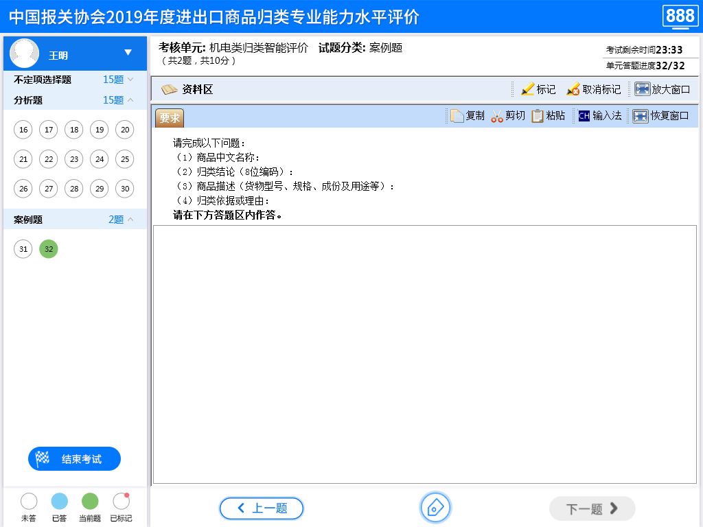Click the 已答 blue legend circle
This screenshot has height=527, width=703.
tap(59, 501)
